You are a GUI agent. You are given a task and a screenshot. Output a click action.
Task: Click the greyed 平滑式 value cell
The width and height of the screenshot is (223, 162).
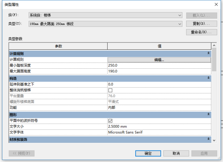point(159,102)
